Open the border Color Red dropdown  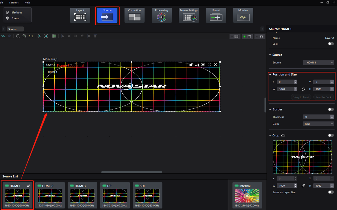(x=318, y=124)
